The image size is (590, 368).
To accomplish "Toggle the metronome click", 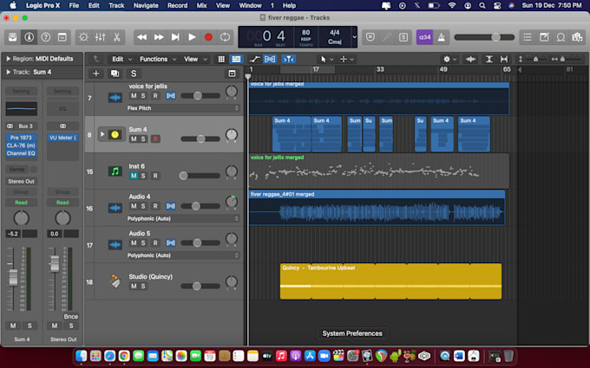I will [441, 37].
